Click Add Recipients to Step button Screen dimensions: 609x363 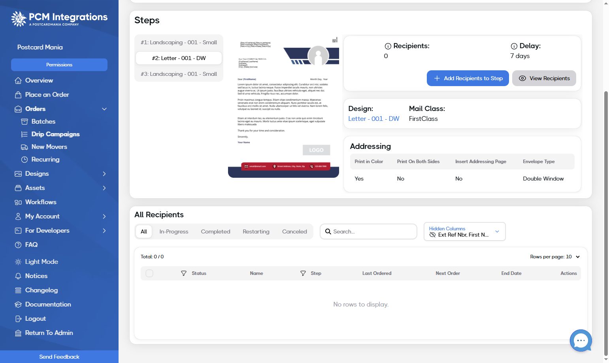(x=468, y=78)
